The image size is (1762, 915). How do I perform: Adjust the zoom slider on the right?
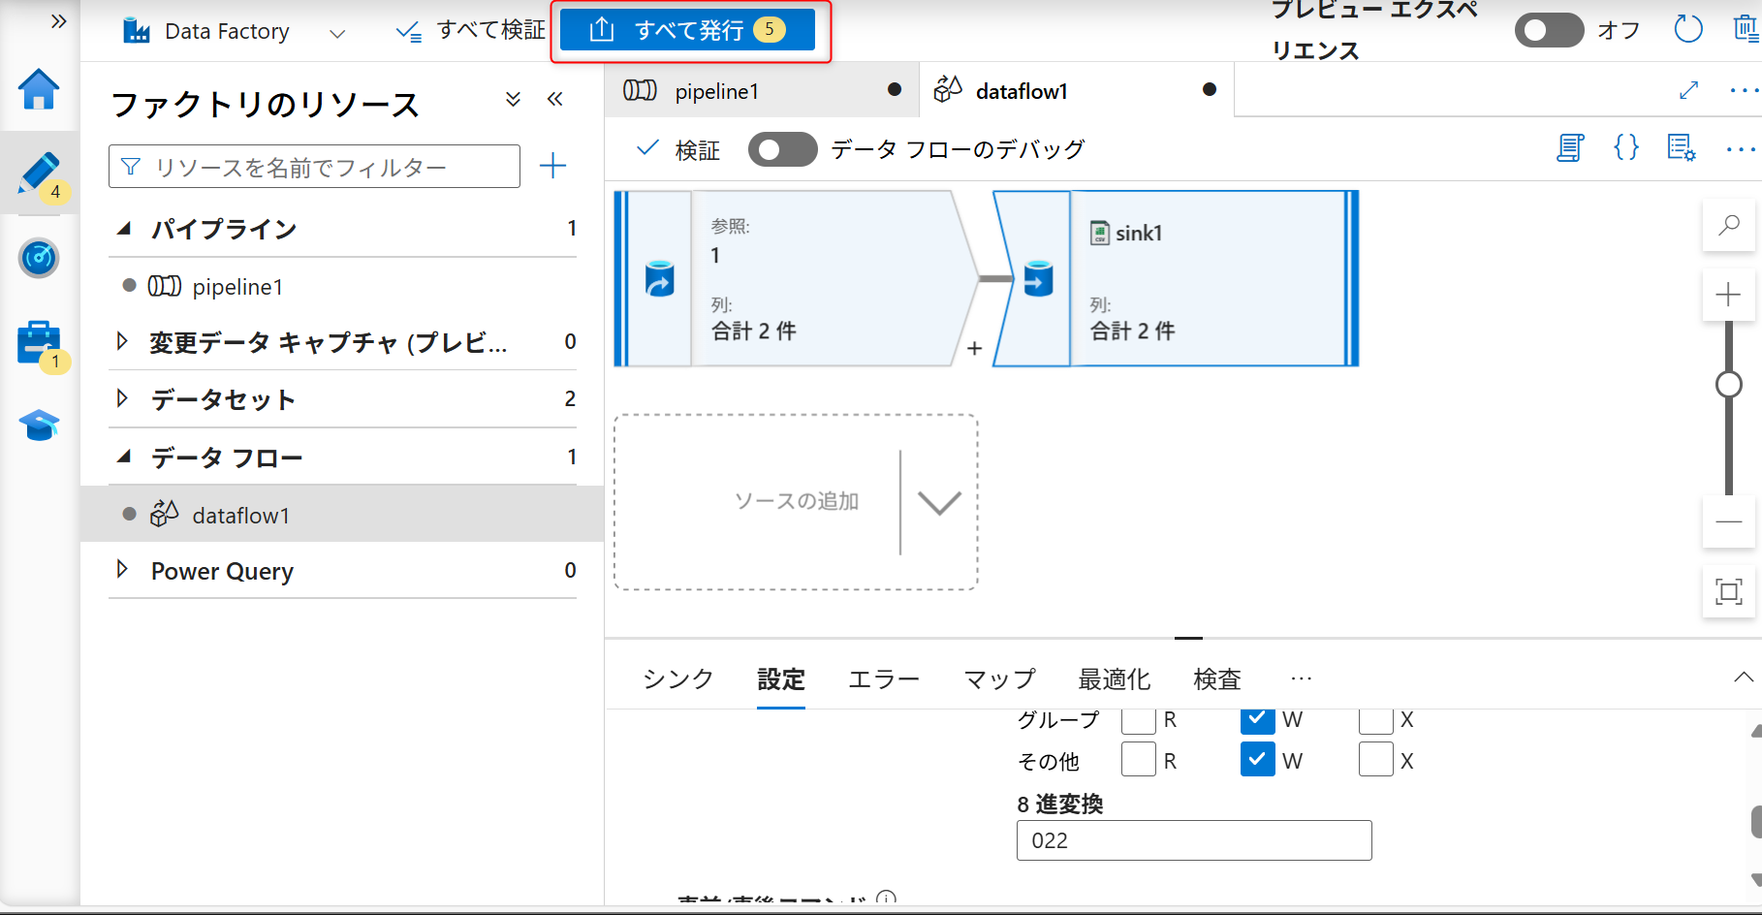click(x=1728, y=384)
